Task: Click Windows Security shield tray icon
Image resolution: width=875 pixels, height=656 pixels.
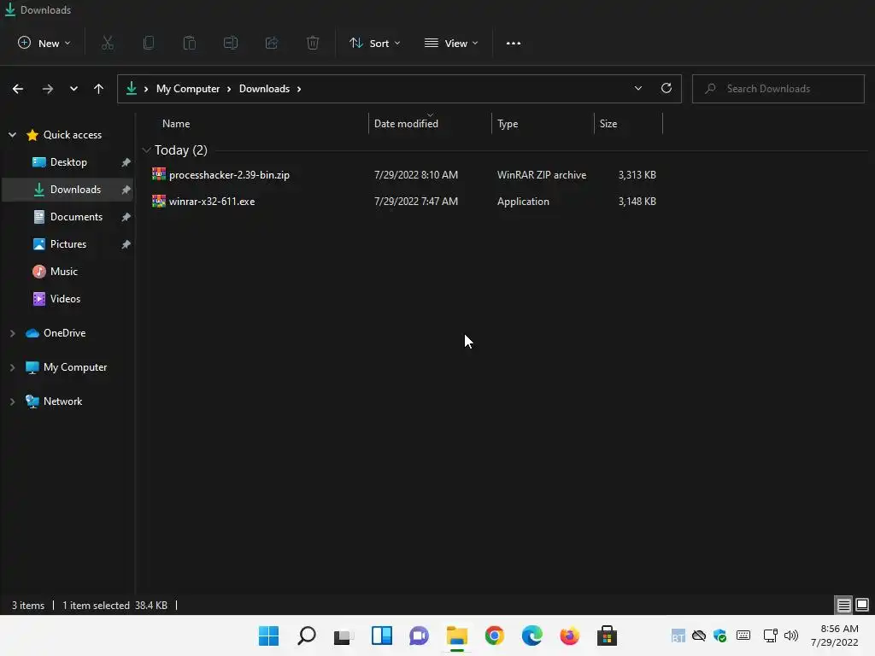Action: 719,635
